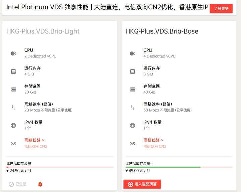Screen dimensions: 241x192
Task: Click the storage icon on Bria-Base card
Action: [x=132, y=89]
